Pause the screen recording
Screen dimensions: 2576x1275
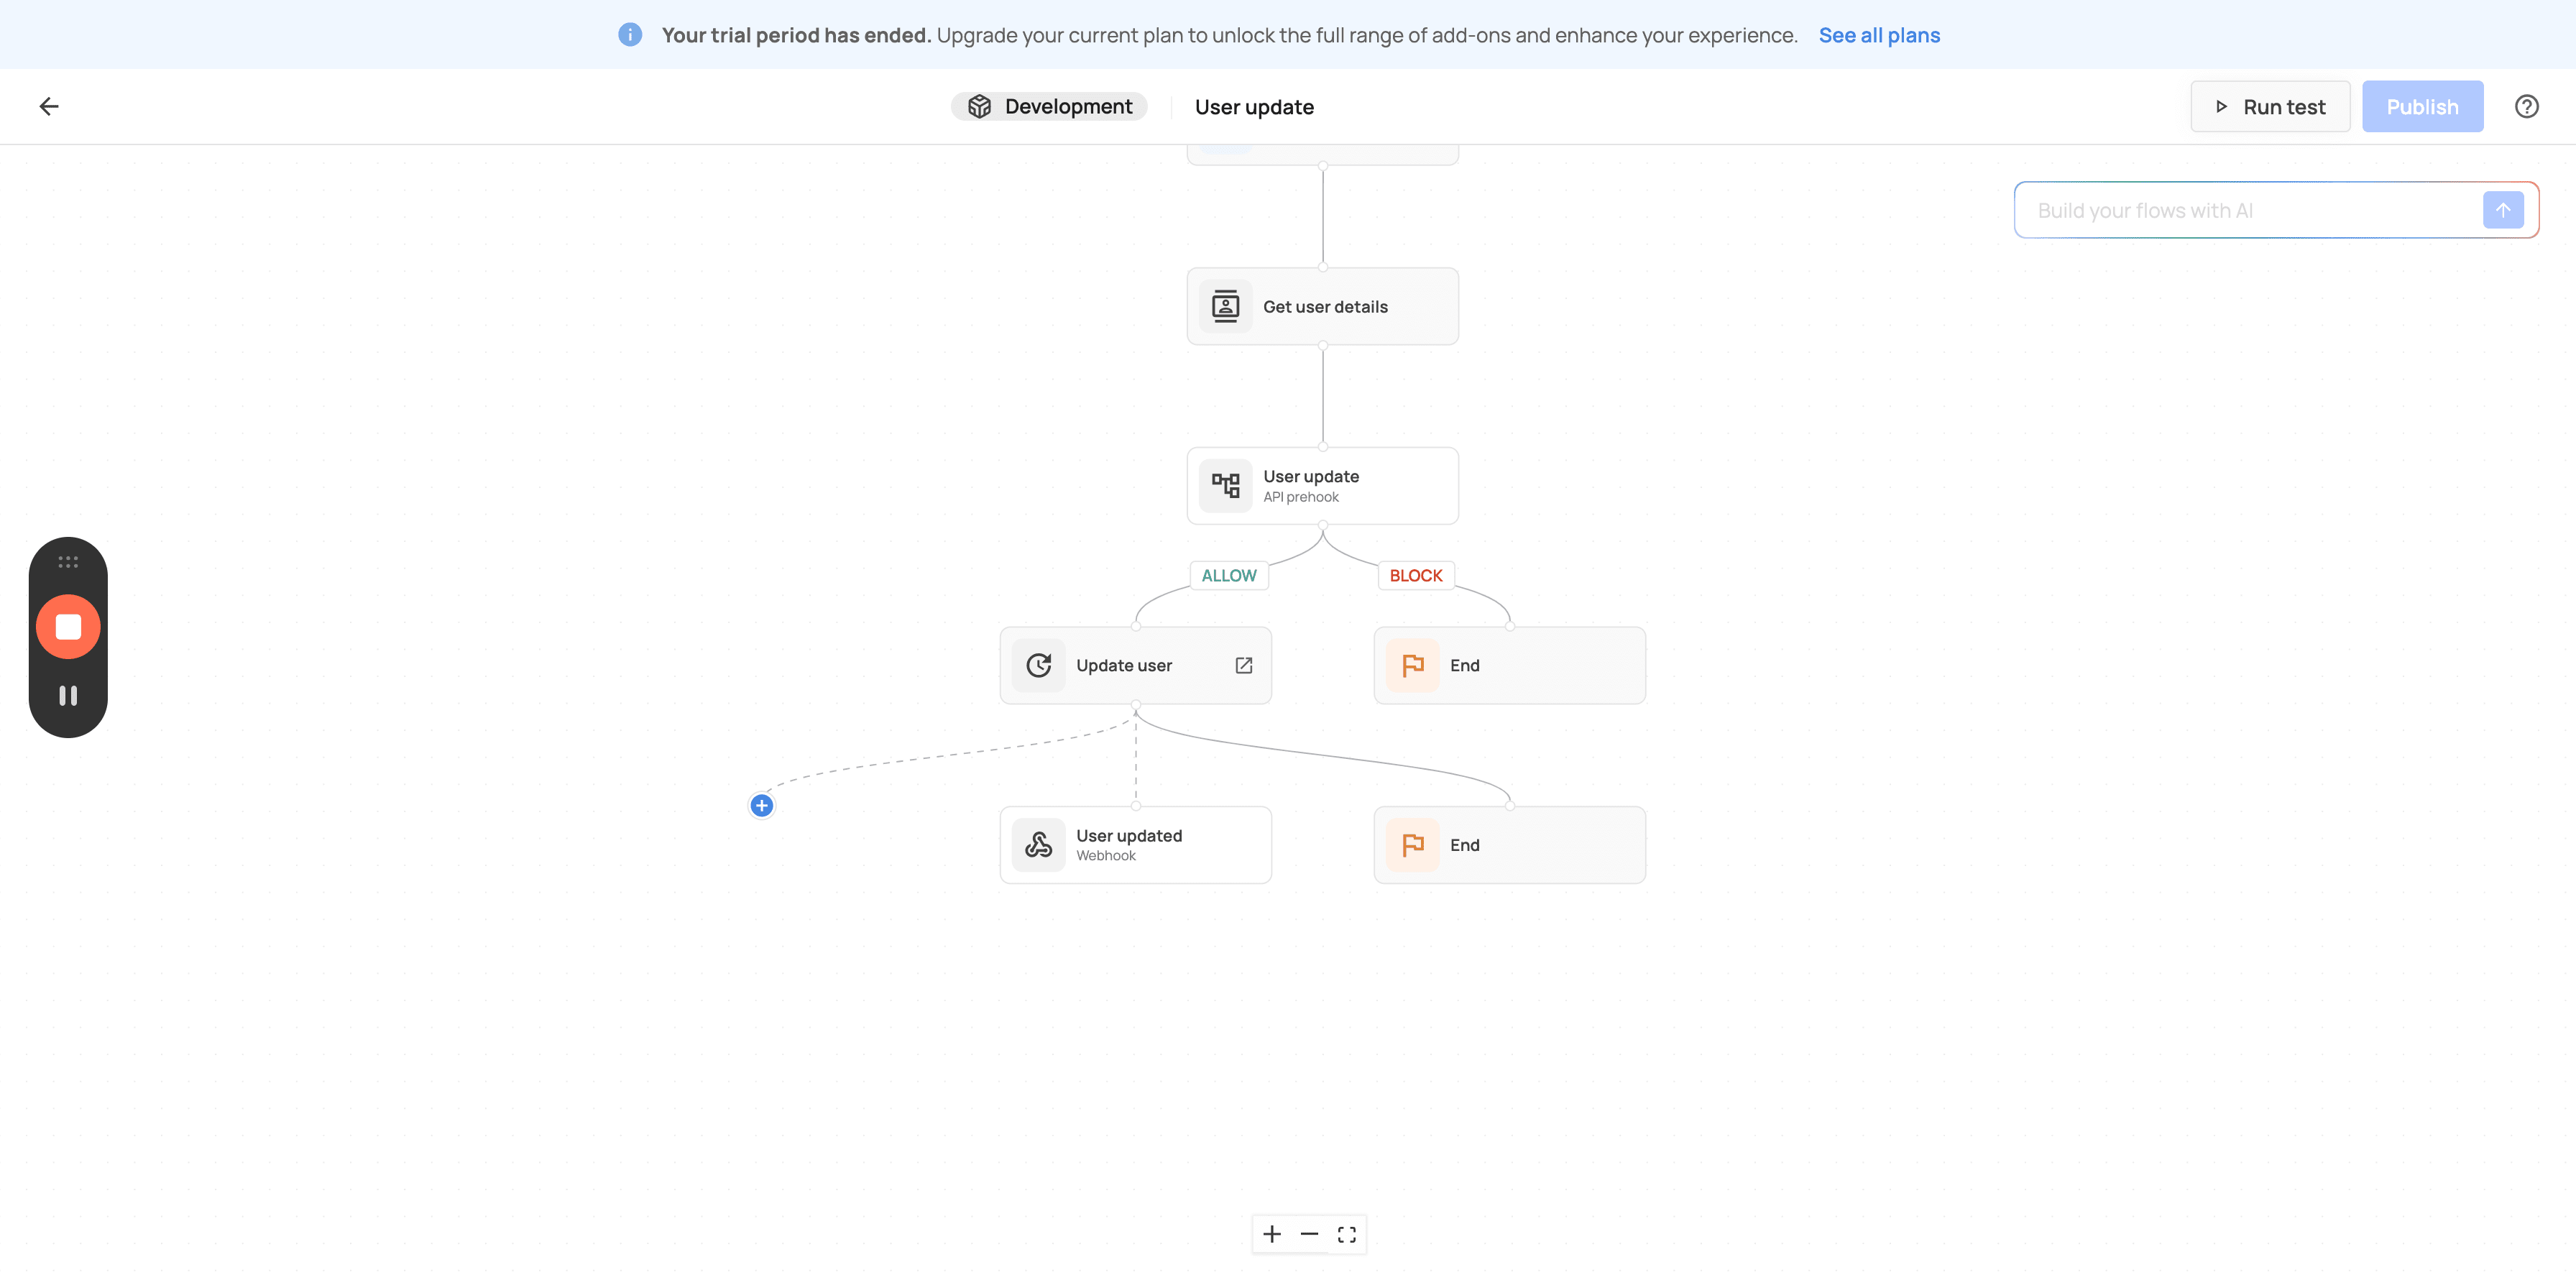68,695
